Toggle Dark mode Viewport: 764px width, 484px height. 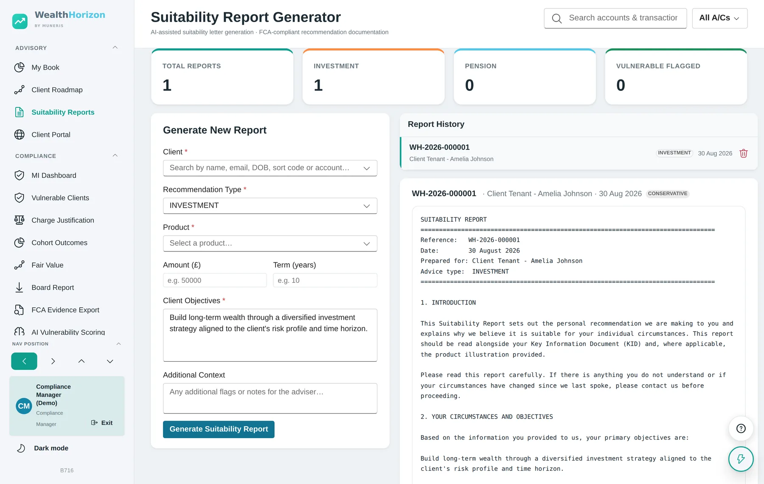[x=51, y=448]
